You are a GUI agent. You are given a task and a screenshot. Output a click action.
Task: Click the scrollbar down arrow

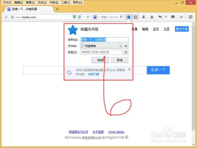coord(193,144)
